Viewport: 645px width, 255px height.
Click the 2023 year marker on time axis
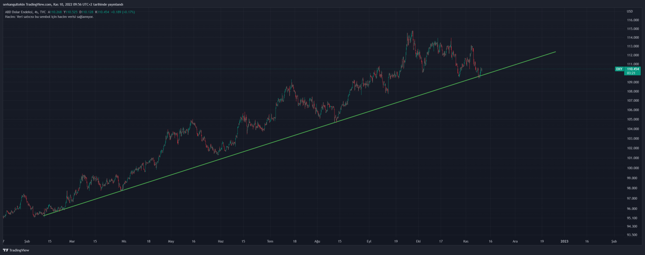564,241
